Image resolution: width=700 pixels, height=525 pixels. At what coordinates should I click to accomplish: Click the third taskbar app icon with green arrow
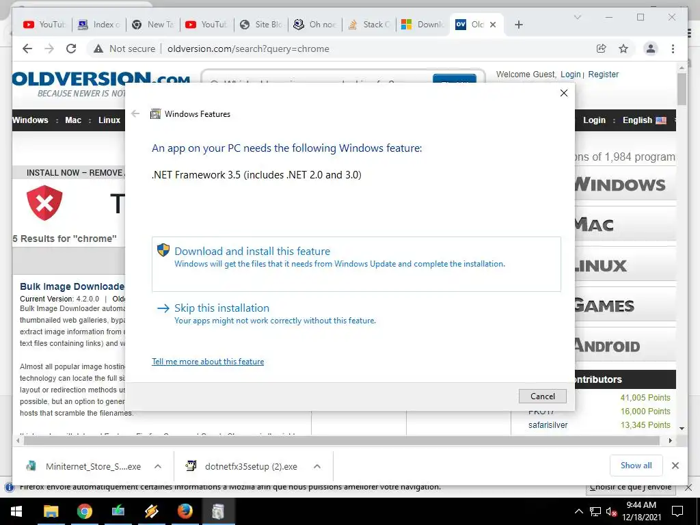118,511
